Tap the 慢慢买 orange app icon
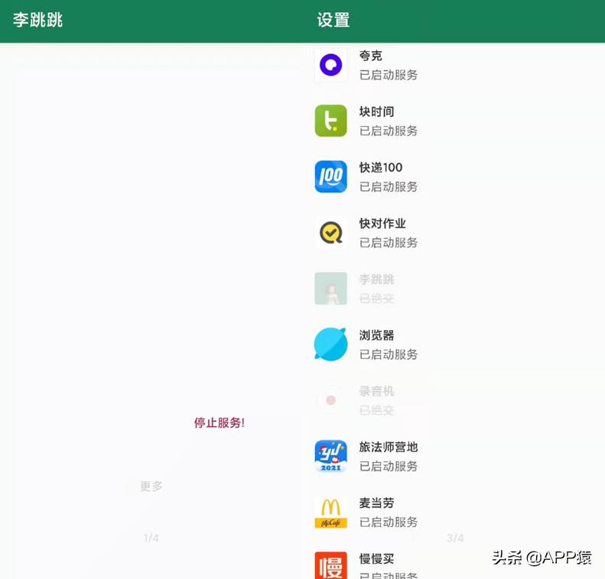The image size is (605, 579). tap(330, 565)
